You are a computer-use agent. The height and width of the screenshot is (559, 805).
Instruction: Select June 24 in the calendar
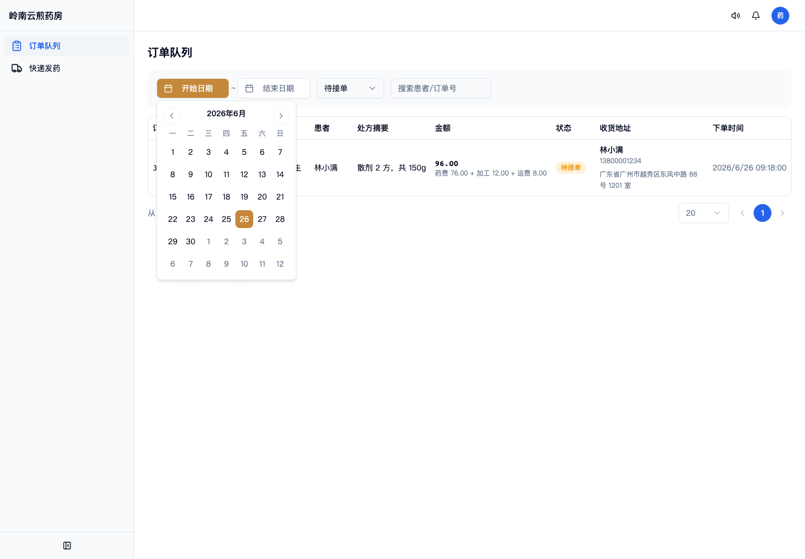click(209, 219)
